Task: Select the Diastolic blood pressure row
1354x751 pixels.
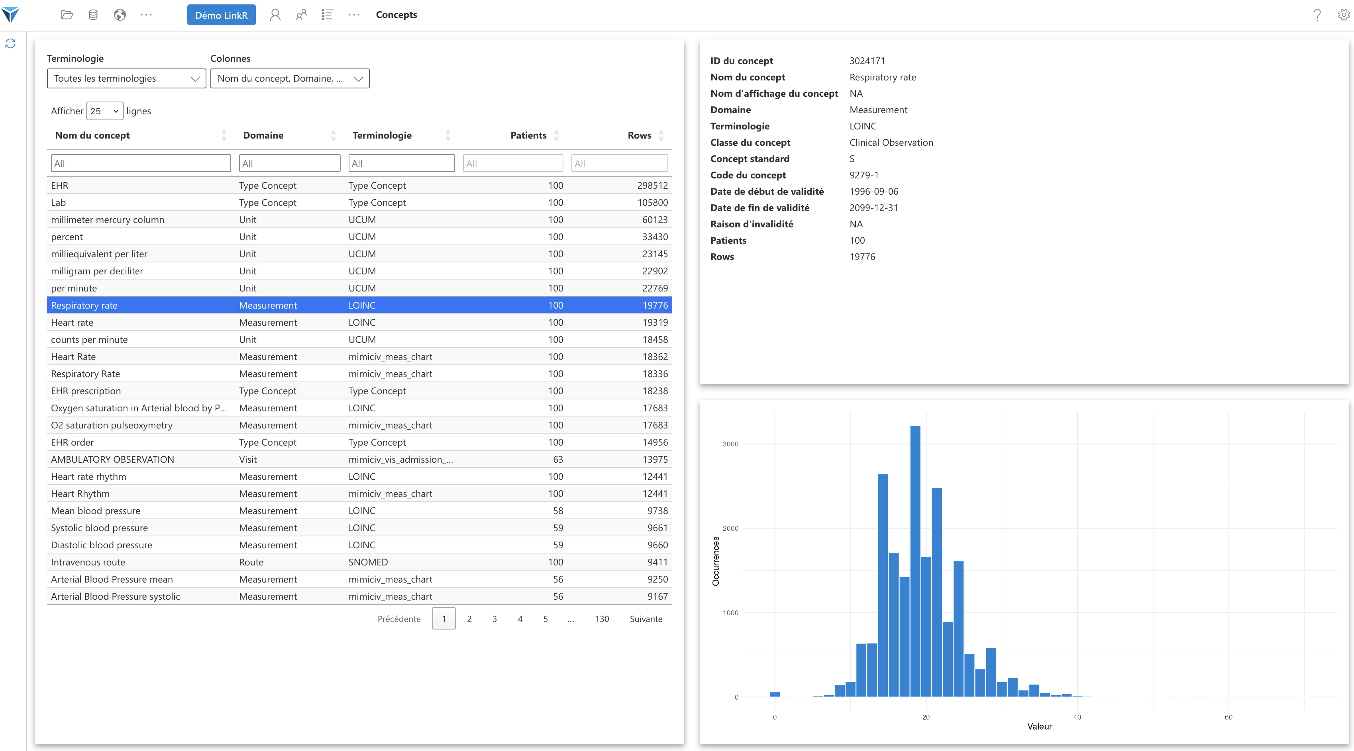Action: pyautogui.click(x=359, y=545)
